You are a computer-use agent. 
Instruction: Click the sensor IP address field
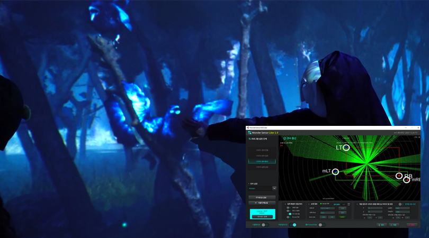[327, 208]
